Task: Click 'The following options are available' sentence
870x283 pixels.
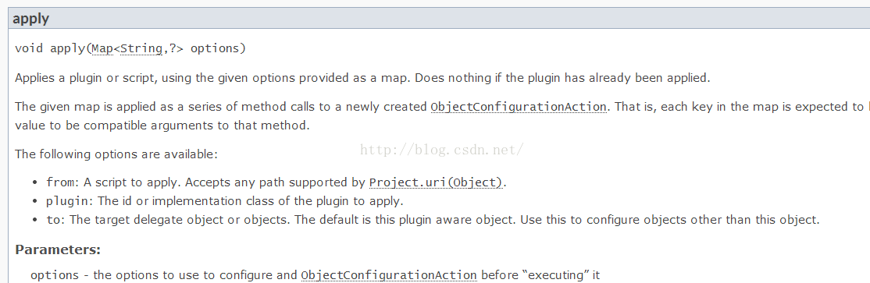Action: pos(116,154)
